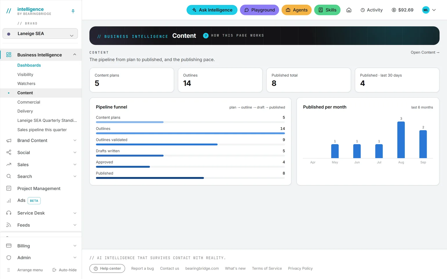Click the Auto-hide exit icon
The width and height of the screenshot is (447, 279).
[x=54, y=270]
